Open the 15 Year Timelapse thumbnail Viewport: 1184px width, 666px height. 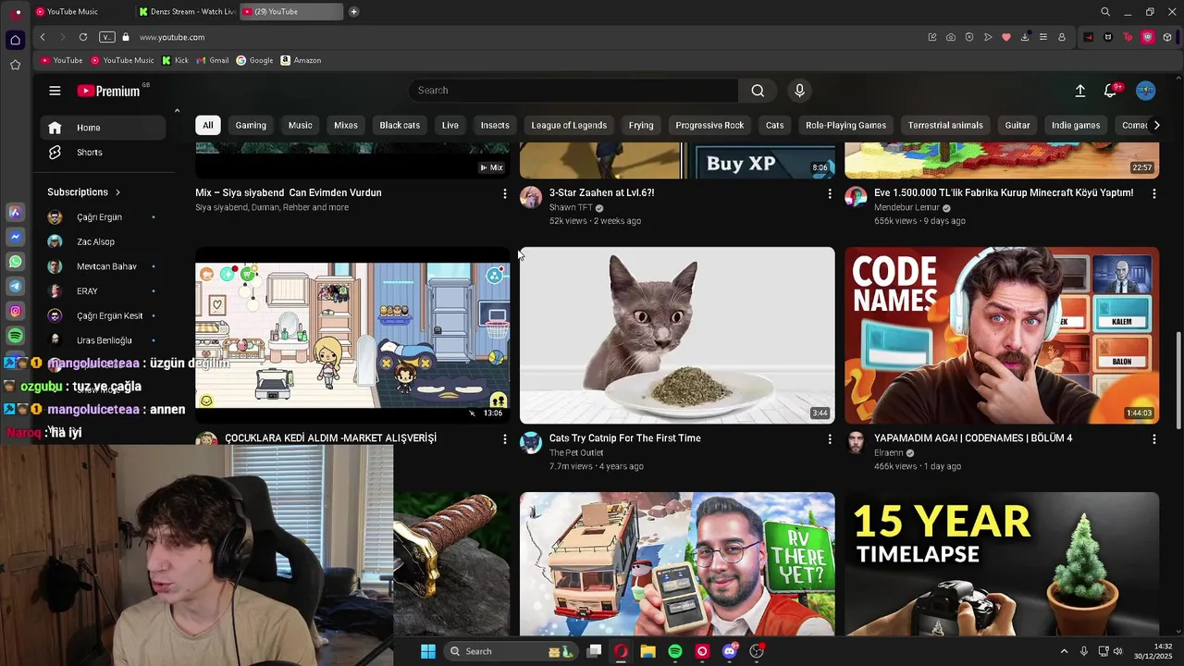pyautogui.click(x=1002, y=564)
